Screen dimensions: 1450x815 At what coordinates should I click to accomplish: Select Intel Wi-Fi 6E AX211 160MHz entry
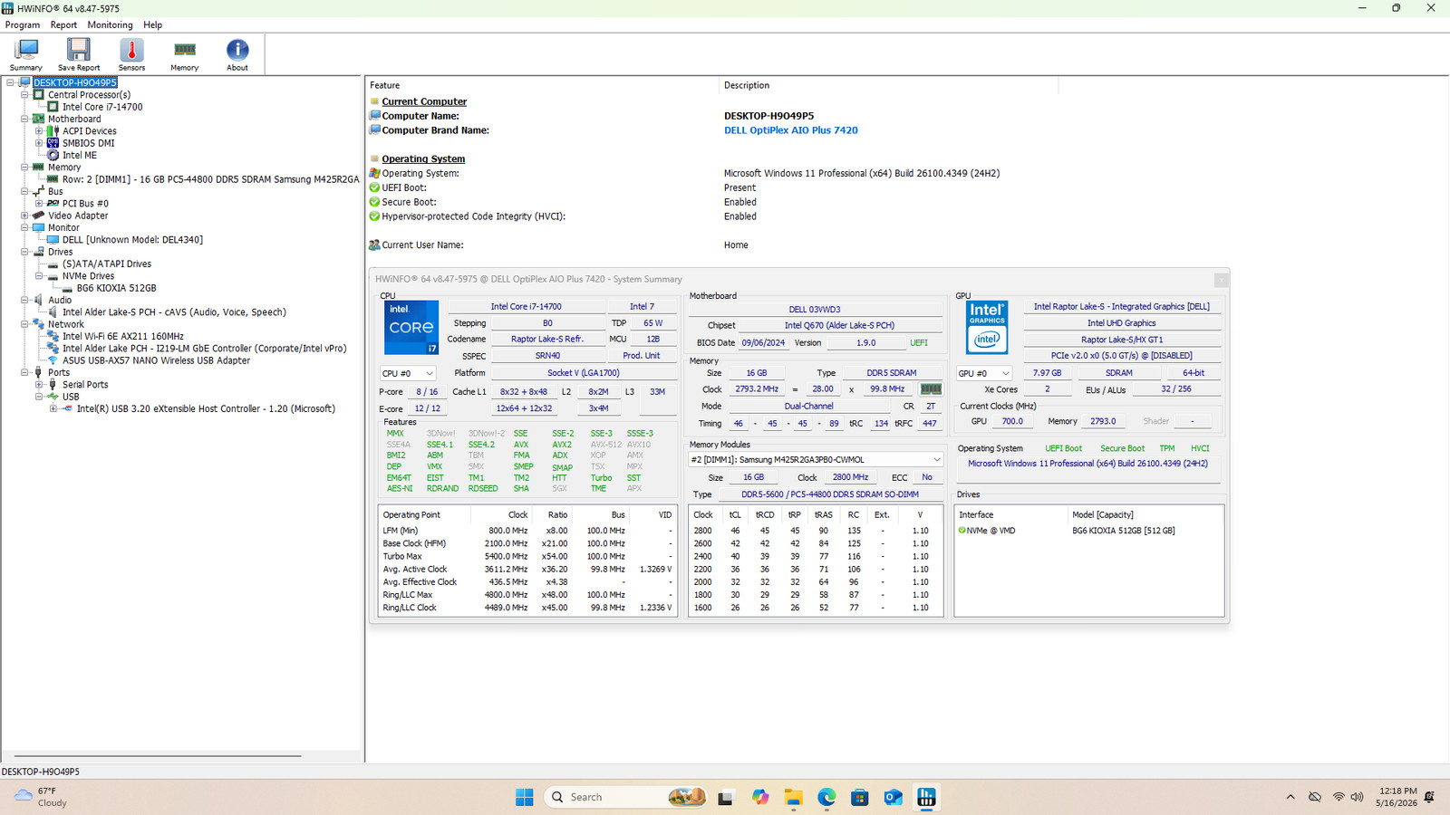(123, 336)
